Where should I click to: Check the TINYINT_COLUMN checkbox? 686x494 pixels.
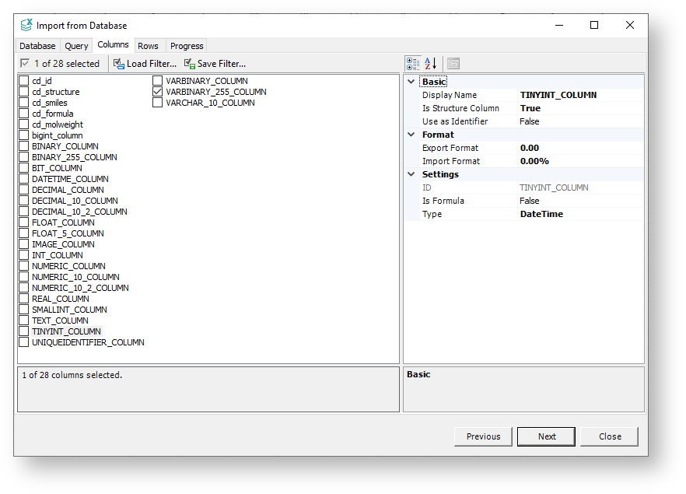pyautogui.click(x=23, y=331)
